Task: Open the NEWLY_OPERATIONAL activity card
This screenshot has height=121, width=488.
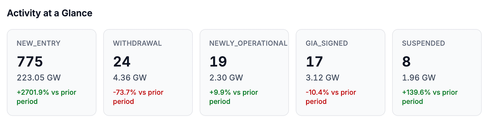Action: coord(244,73)
